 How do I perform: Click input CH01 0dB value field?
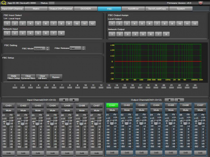[x=8, y=153]
